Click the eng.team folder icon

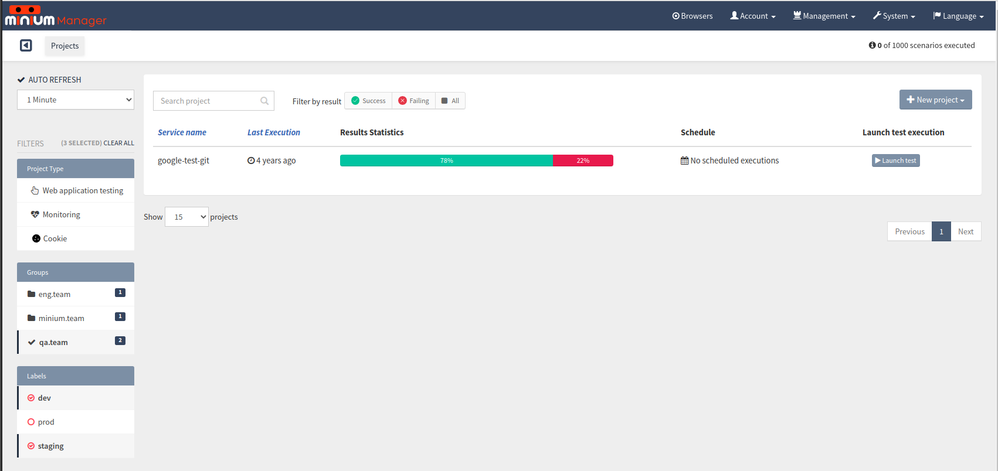[x=32, y=294]
